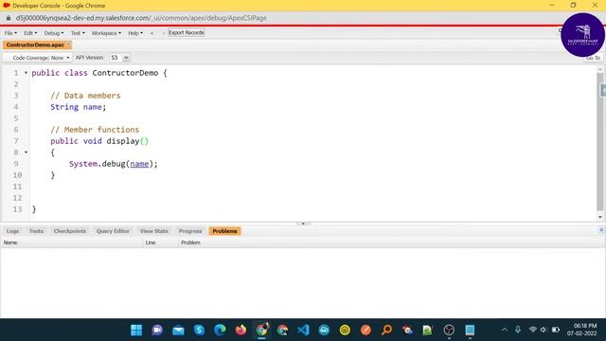The image size is (606, 341).
Task: Click the editor scroll down arrow
Action: click(x=600, y=217)
